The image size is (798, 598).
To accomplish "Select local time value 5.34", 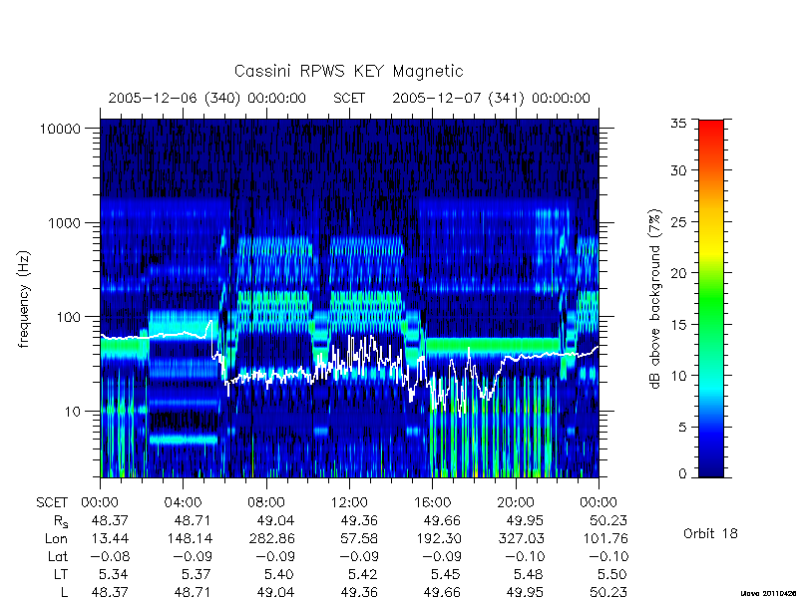I will point(113,575).
